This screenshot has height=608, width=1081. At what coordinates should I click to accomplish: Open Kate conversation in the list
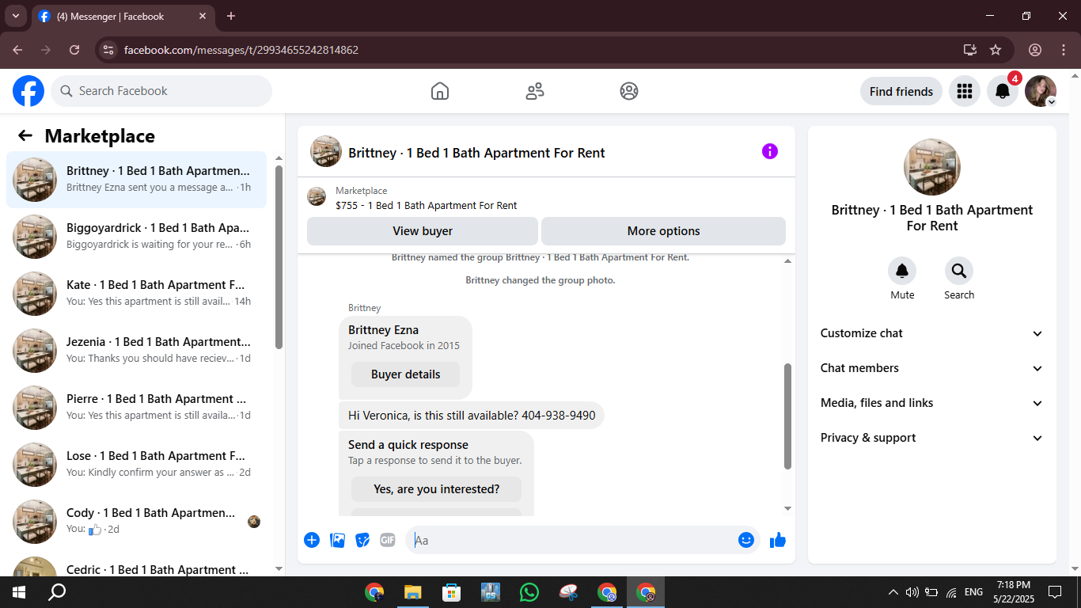pos(136,294)
